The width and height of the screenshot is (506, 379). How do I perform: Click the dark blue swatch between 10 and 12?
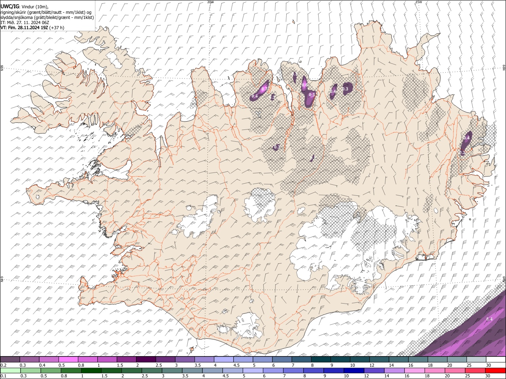pos(353,370)
